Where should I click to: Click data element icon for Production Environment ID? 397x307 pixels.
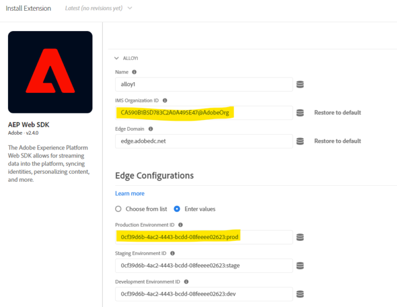pos(300,237)
